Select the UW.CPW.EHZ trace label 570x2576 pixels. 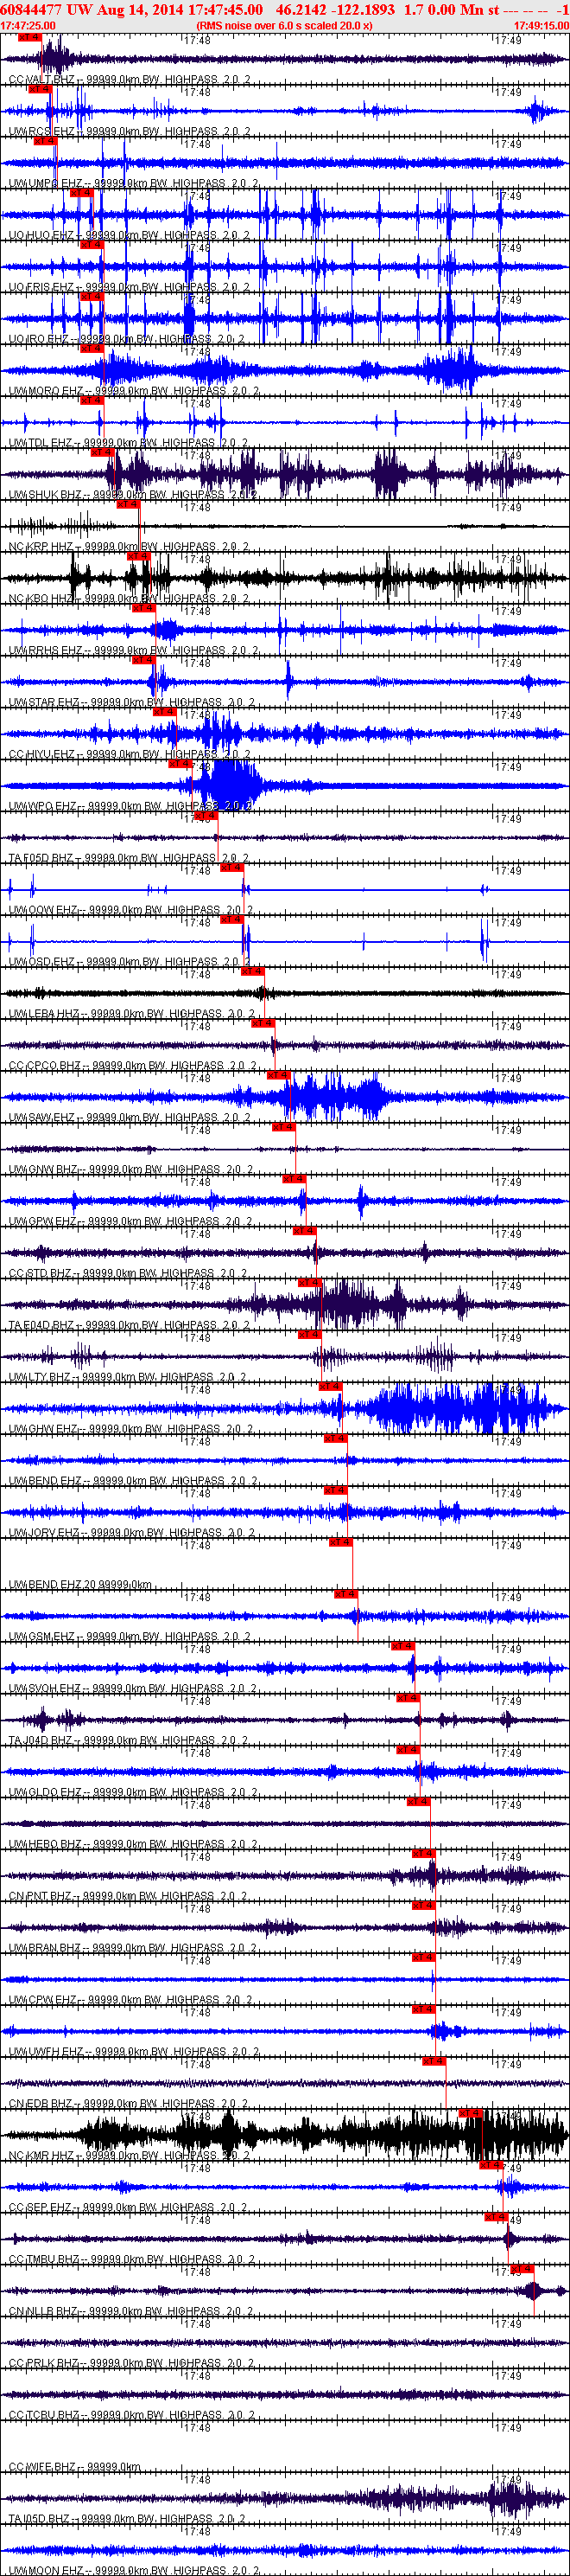(130, 2001)
